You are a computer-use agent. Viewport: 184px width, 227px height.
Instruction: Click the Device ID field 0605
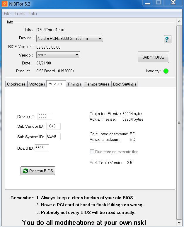[45, 116]
